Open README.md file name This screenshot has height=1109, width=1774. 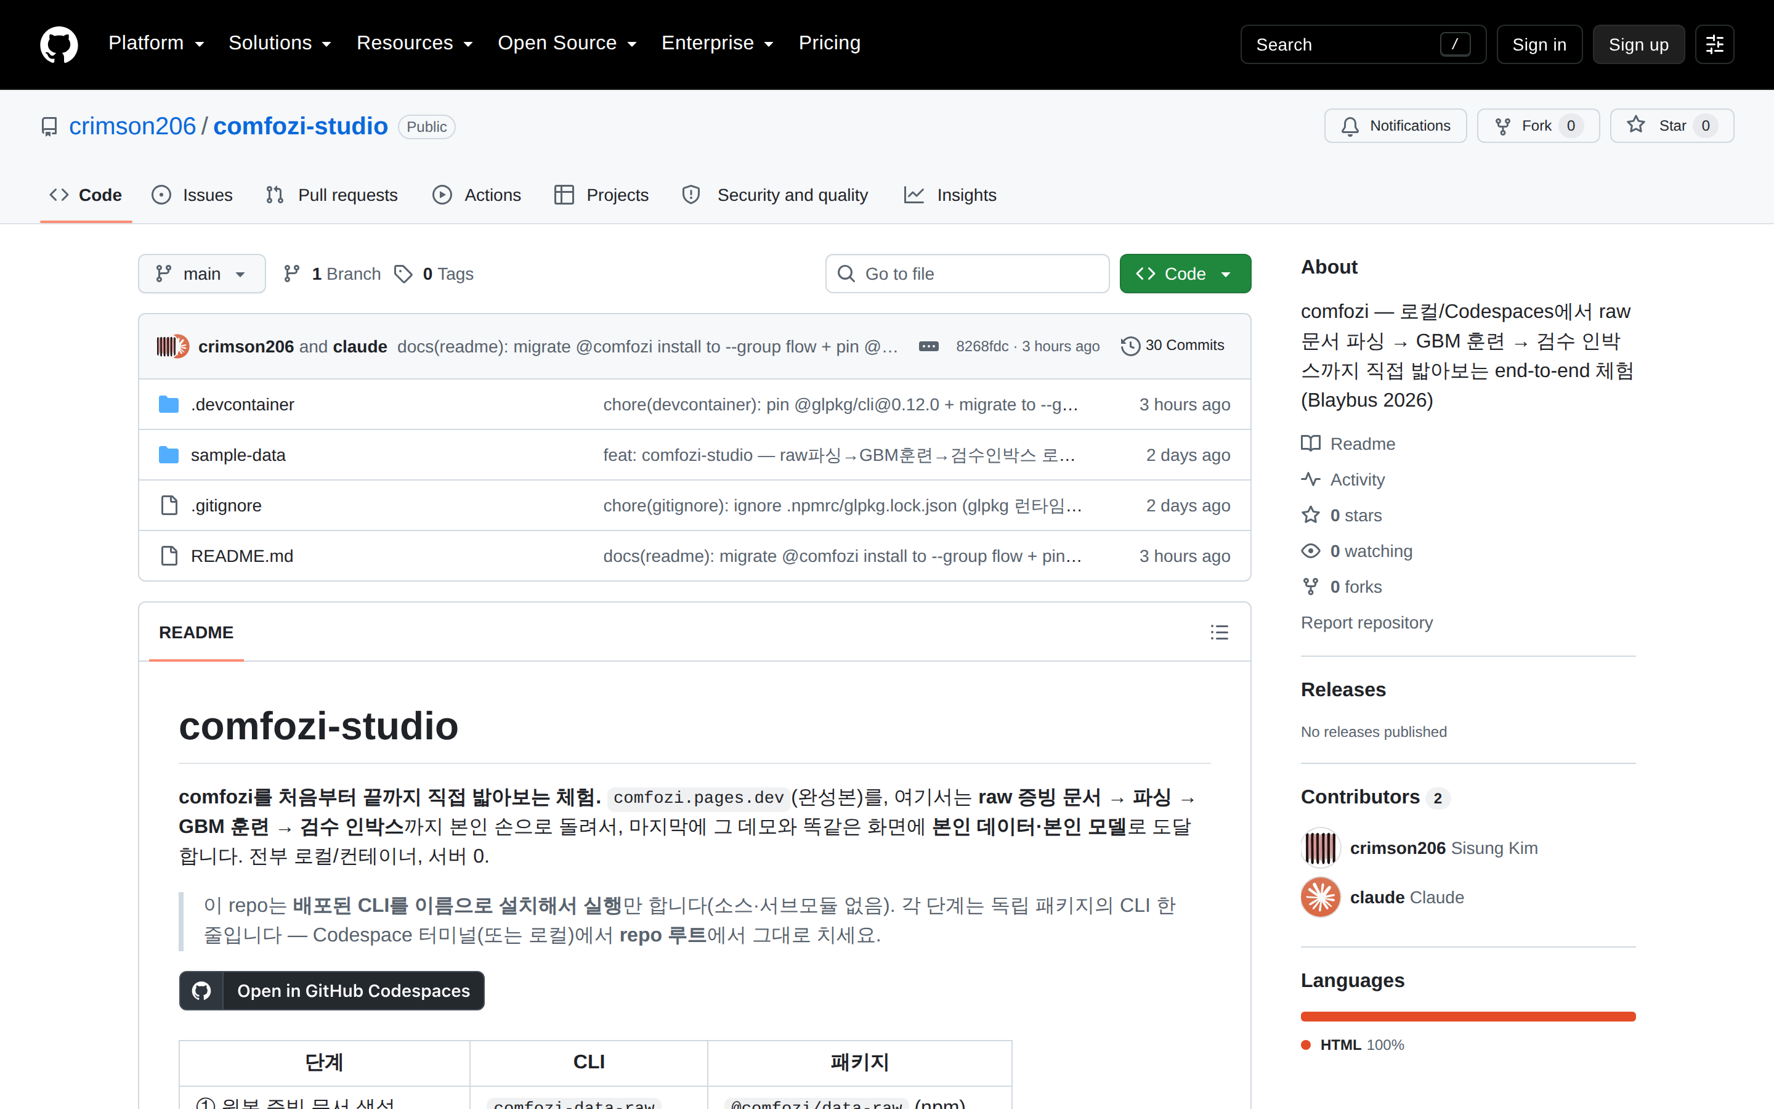point(242,556)
